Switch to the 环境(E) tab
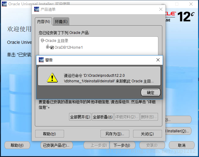This screenshot has height=157, width=199. [61, 22]
